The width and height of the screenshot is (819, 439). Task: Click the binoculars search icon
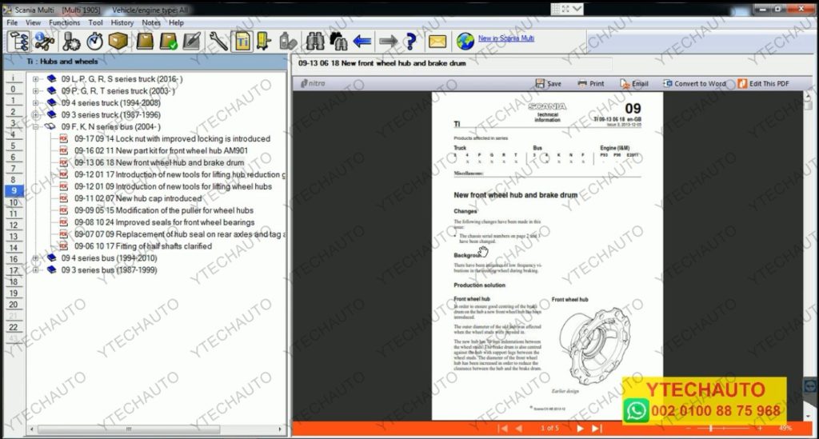(x=315, y=41)
